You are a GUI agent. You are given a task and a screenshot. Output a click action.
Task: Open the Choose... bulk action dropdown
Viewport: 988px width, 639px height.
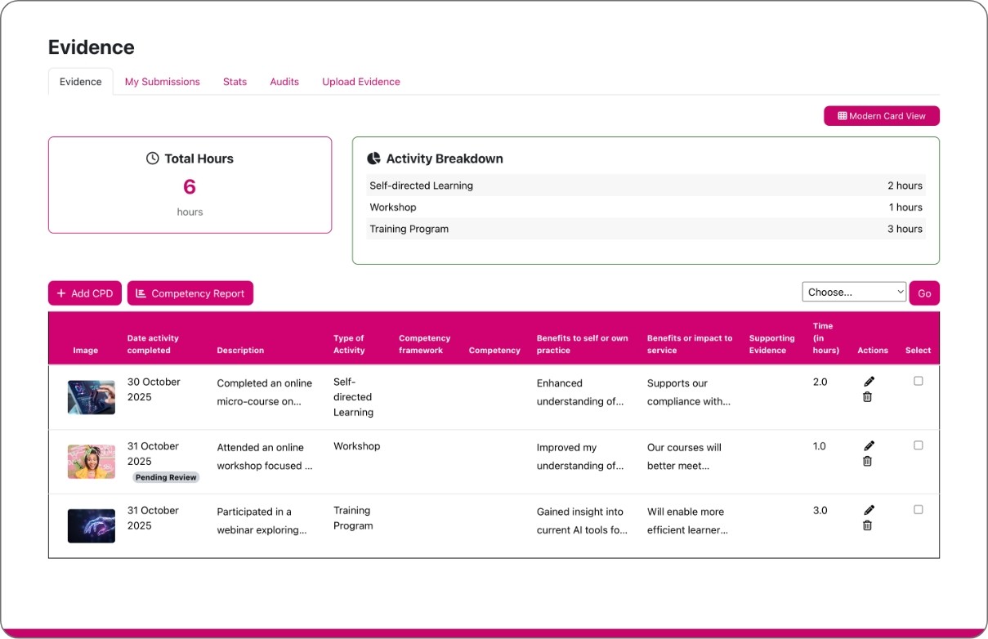coord(853,292)
